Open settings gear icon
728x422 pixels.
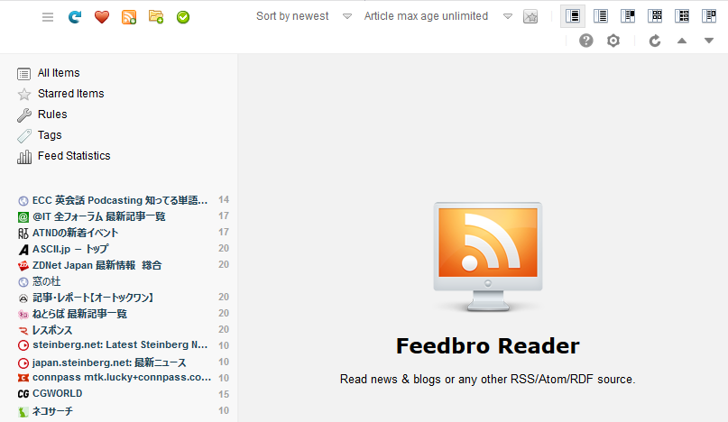coord(613,41)
